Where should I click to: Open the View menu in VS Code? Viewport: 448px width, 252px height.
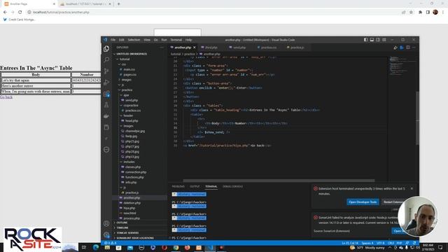[147, 40]
